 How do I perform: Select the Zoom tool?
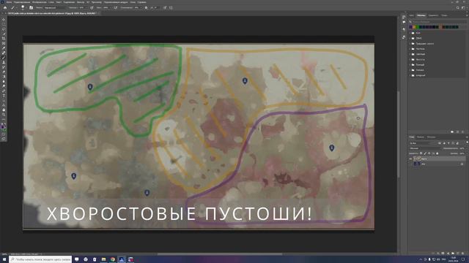(4, 114)
